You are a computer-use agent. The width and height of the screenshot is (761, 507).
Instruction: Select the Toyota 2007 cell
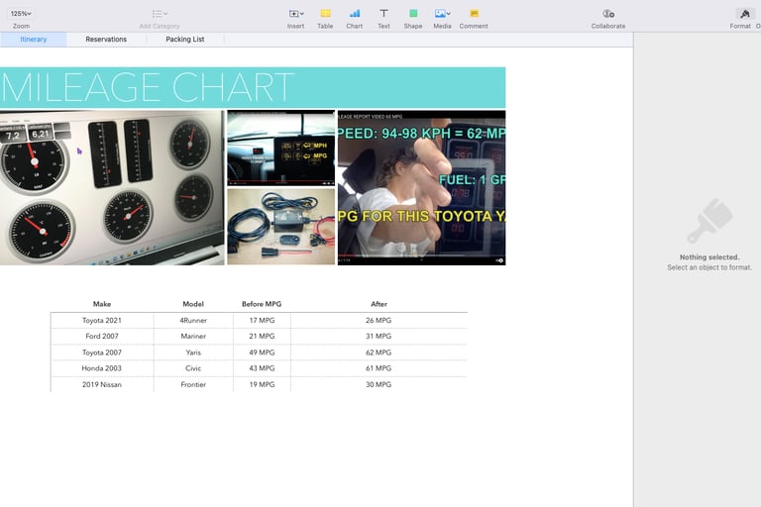point(102,353)
